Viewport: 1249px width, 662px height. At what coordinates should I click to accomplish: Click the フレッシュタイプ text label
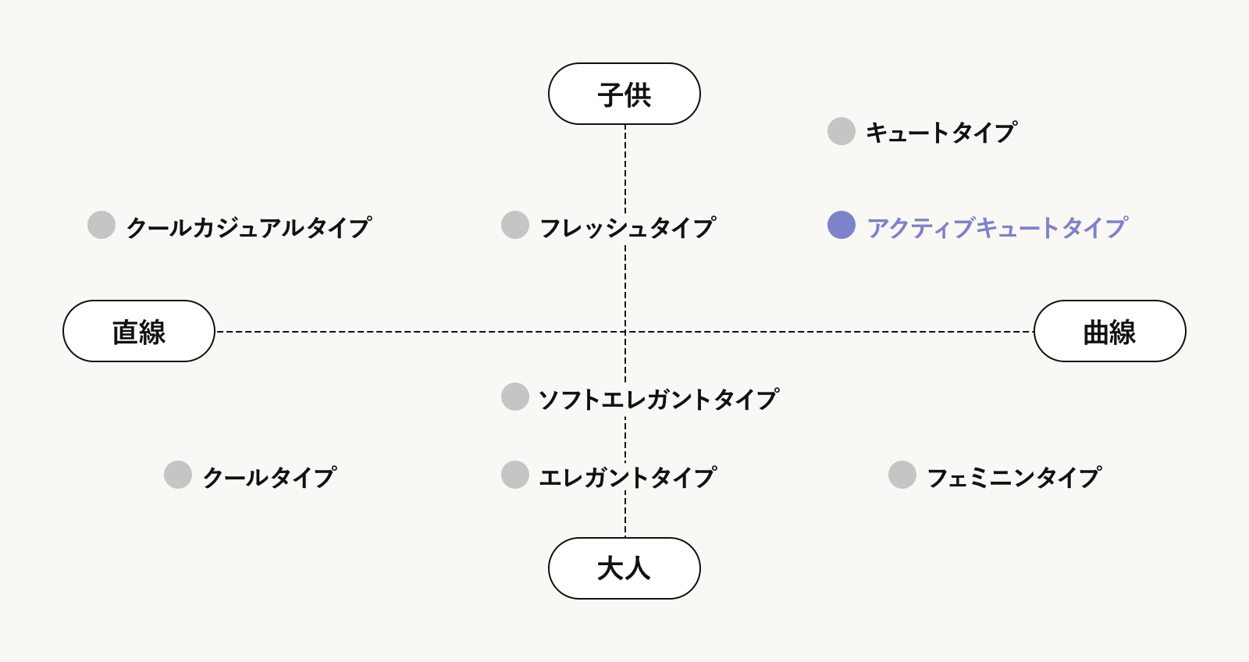pyautogui.click(x=628, y=227)
